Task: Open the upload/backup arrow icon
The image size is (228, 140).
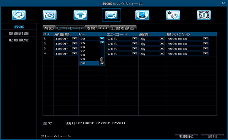Action: click(81, 15)
